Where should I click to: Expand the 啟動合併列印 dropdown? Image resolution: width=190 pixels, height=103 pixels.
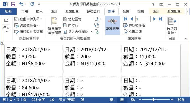(28, 19)
